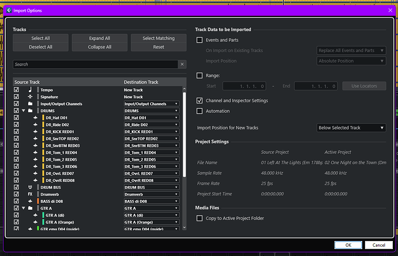Click the FX channel icon for Drumverb
This screenshot has height=256, width=398.
pyautogui.click(x=30, y=194)
